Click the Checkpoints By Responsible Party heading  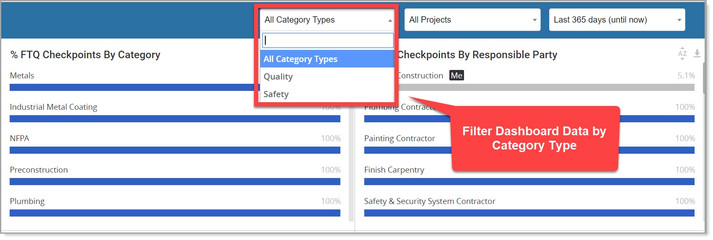pyautogui.click(x=477, y=55)
